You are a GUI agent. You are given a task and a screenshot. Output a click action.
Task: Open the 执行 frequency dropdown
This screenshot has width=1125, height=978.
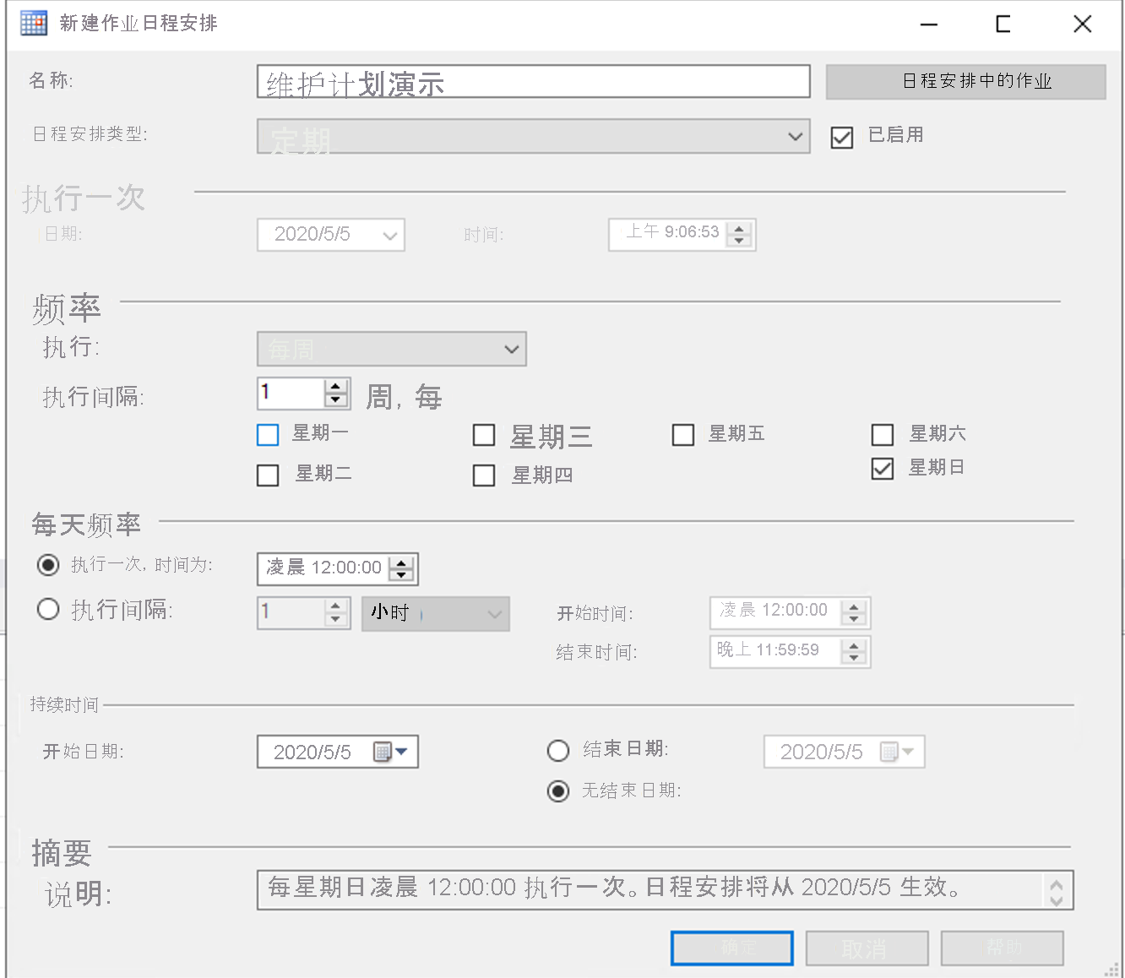pyautogui.click(x=510, y=349)
